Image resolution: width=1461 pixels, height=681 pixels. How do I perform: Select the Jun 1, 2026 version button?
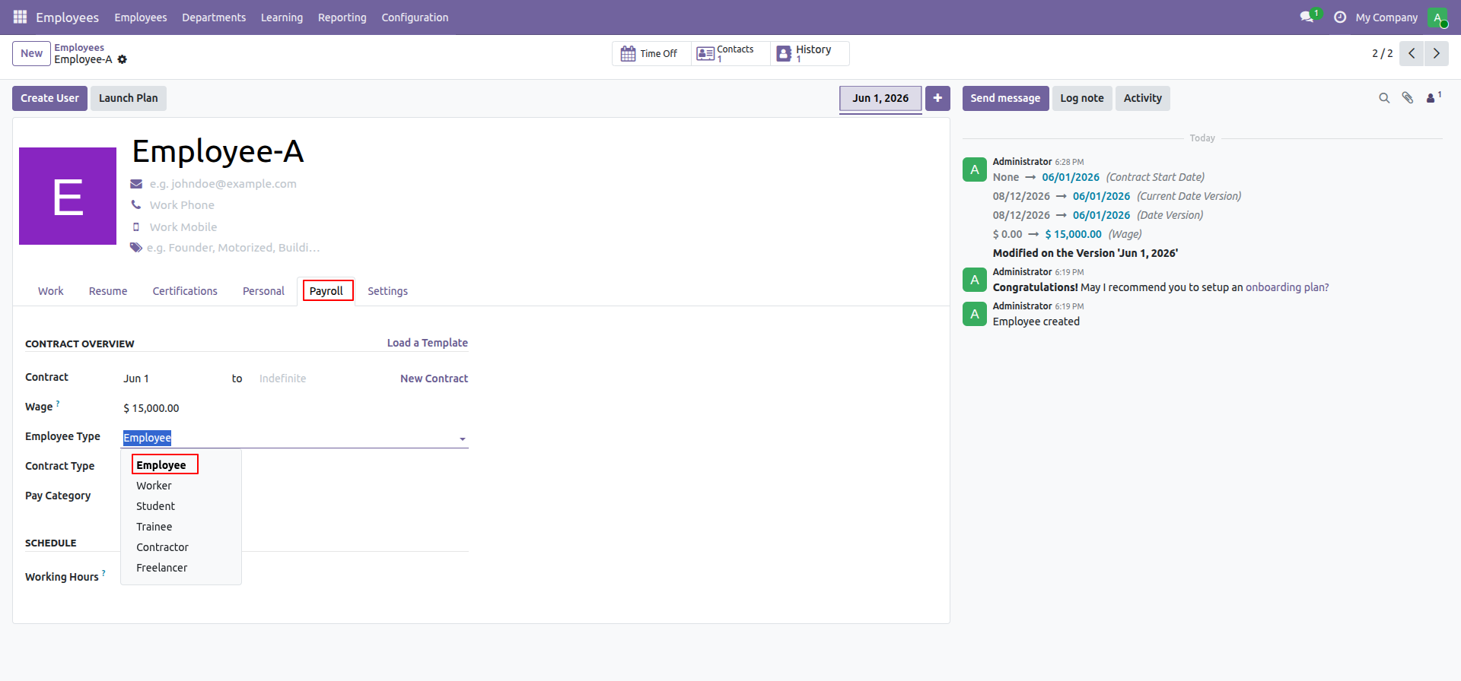[x=880, y=98]
